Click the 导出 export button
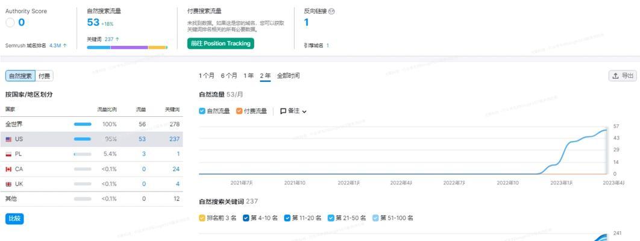Screen dimensions: 640x241 click(x=623, y=76)
